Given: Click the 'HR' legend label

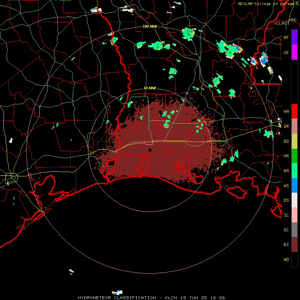Looking at the screenshot, I should 286,156.
